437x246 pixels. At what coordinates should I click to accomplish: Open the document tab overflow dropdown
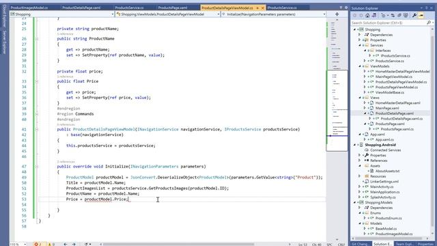[x=341, y=8]
